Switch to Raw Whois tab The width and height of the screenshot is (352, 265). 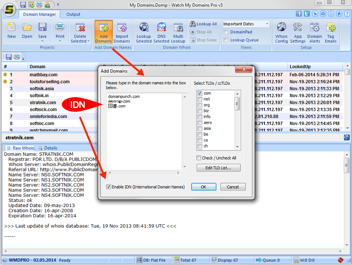point(20,148)
